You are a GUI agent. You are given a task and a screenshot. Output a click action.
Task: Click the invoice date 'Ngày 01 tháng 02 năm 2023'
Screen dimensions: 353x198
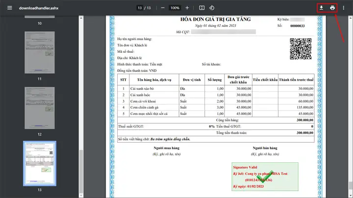[x=215, y=25]
